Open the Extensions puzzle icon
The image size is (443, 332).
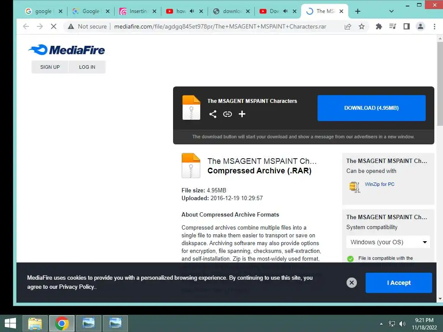[379, 26]
